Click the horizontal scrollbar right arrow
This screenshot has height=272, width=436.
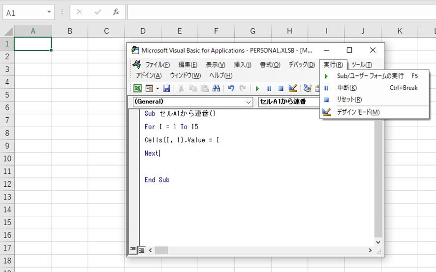(x=370, y=250)
